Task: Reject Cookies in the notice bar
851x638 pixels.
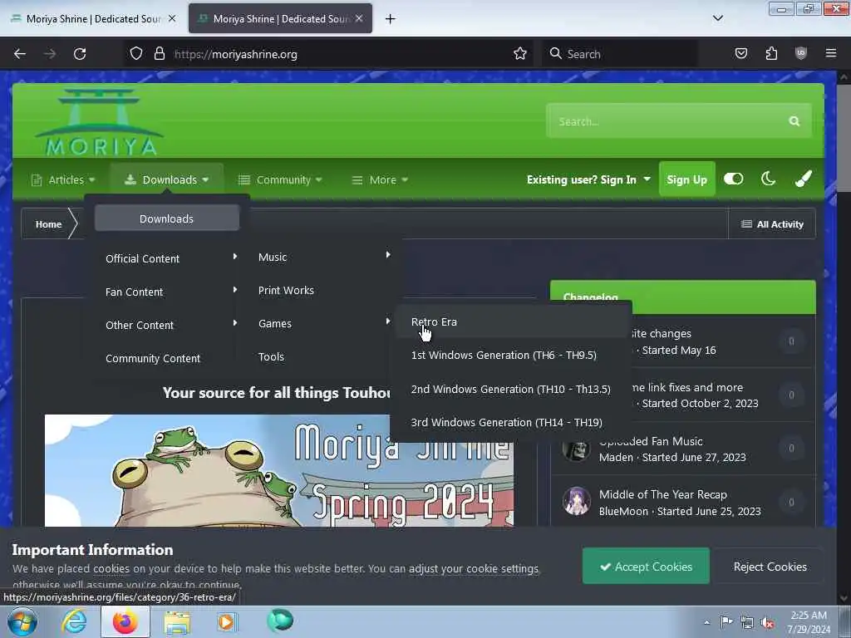Action: tap(770, 567)
